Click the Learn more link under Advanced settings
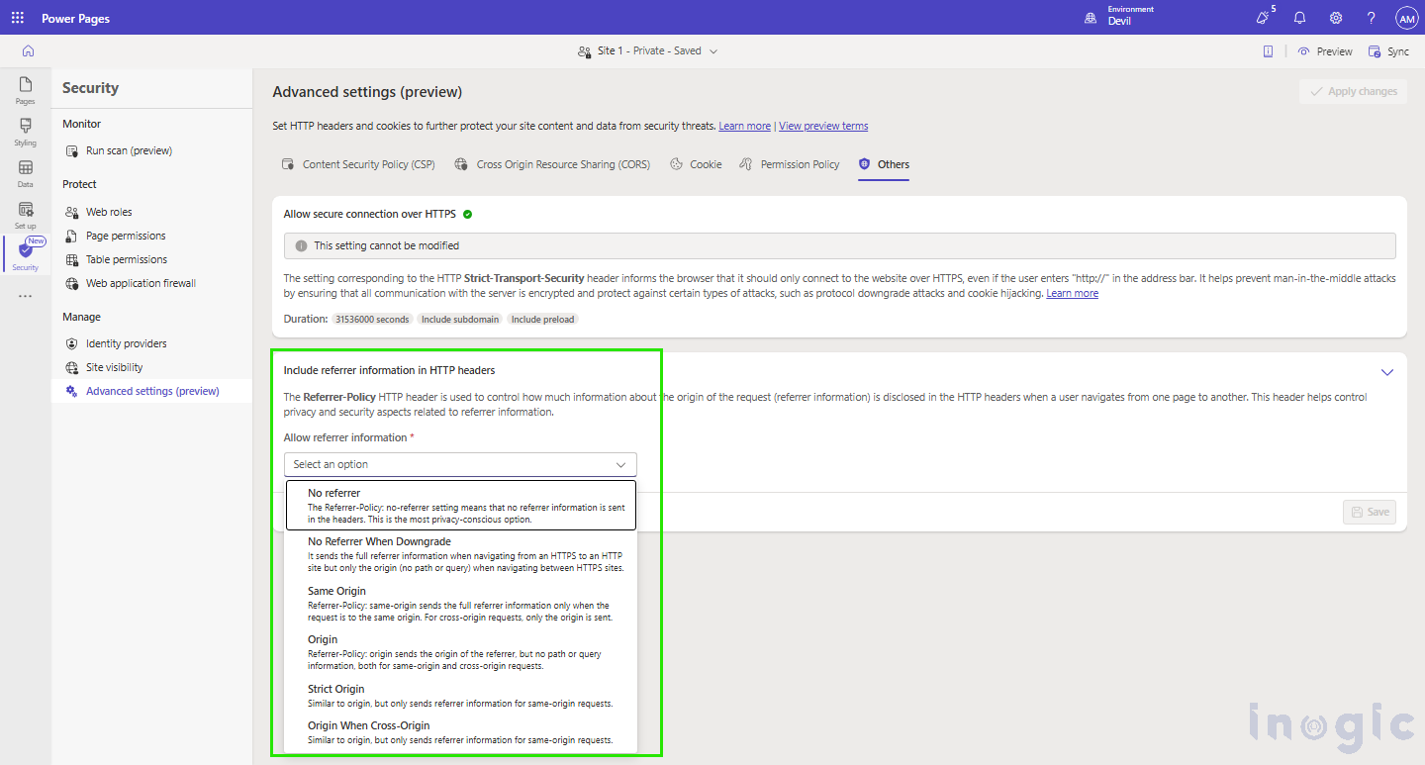 coord(745,126)
